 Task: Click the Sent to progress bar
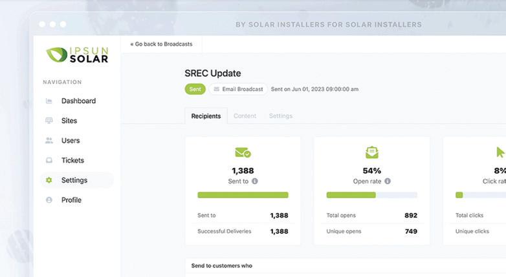click(243, 195)
